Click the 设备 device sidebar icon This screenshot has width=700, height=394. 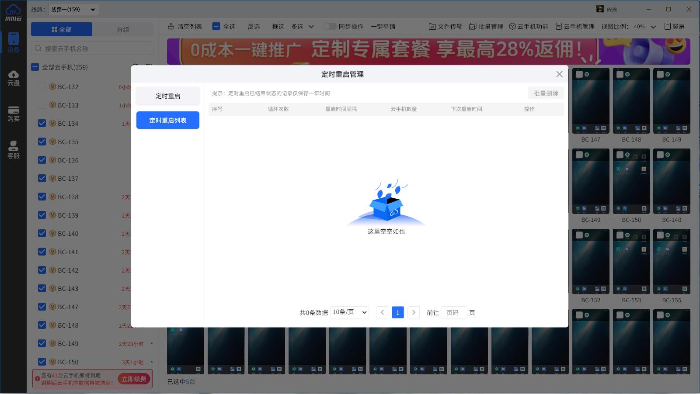point(13,42)
